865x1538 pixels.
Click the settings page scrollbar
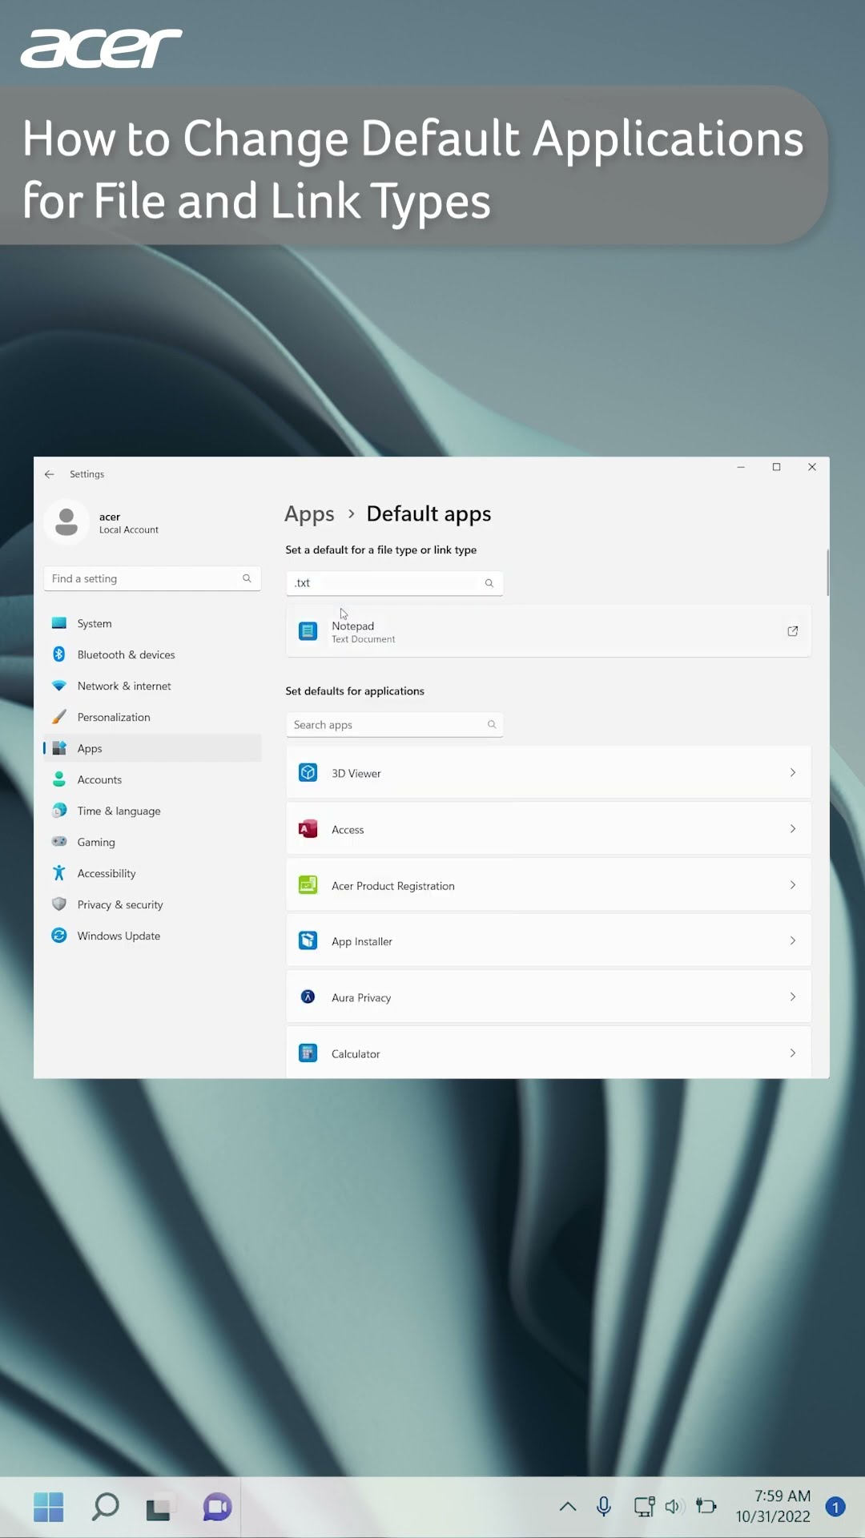point(827,572)
